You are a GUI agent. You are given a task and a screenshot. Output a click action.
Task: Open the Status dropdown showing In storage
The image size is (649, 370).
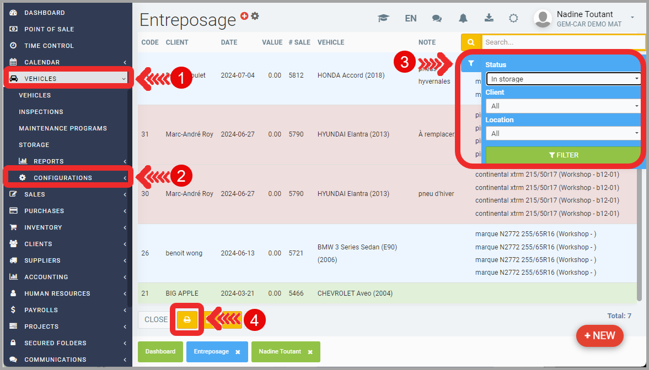(562, 79)
